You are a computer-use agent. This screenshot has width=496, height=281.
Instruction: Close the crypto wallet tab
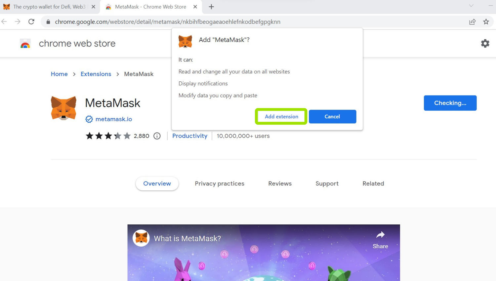[x=93, y=7]
